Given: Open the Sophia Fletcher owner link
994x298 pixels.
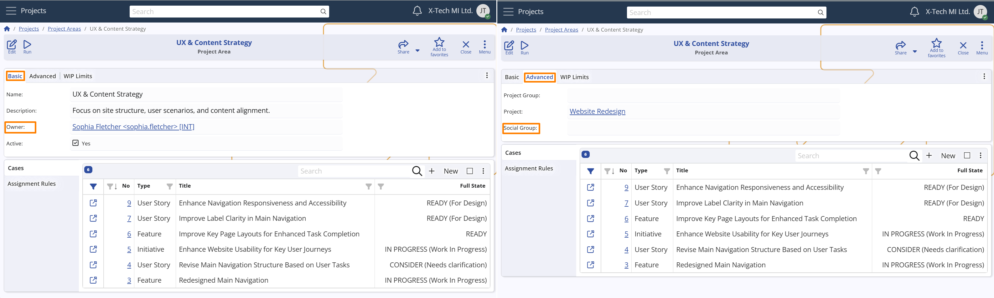Looking at the screenshot, I should coord(133,127).
